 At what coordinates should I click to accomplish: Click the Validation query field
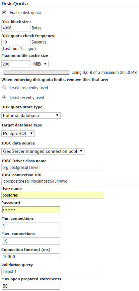(x=53, y=271)
